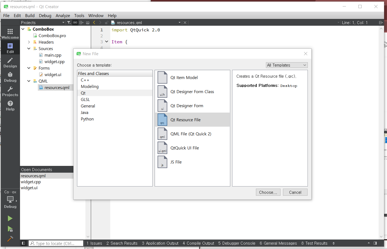The image size is (387, 249).
Task: Click the read-only lock icon
Action: (x=106, y=23)
